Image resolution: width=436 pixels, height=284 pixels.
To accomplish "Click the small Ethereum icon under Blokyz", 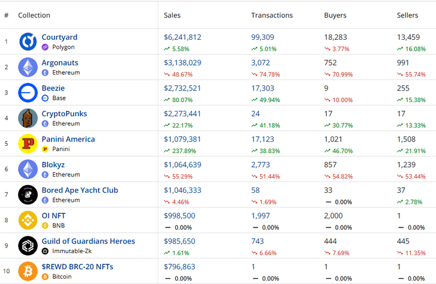I will (x=45, y=174).
